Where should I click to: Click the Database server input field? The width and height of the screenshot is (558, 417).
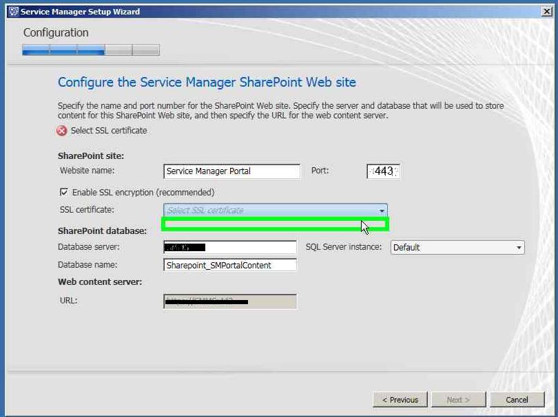230,247
